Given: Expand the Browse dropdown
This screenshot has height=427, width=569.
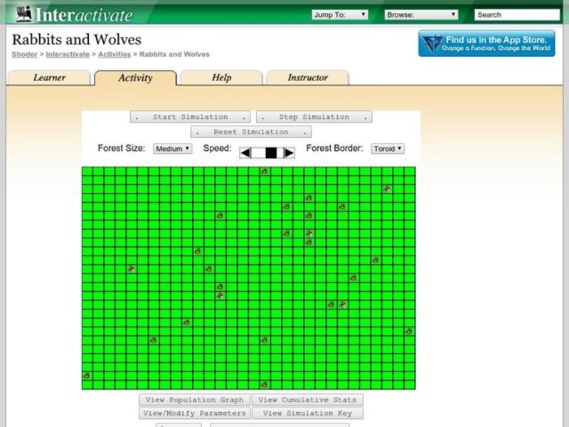Looking at the screenshot, I should (x=421, y=14).
